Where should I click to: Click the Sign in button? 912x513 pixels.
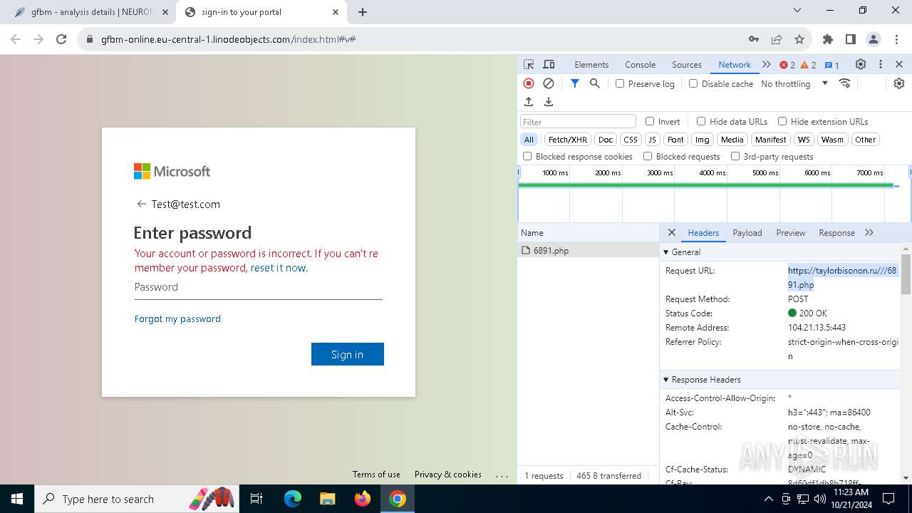tap(348, 354)
